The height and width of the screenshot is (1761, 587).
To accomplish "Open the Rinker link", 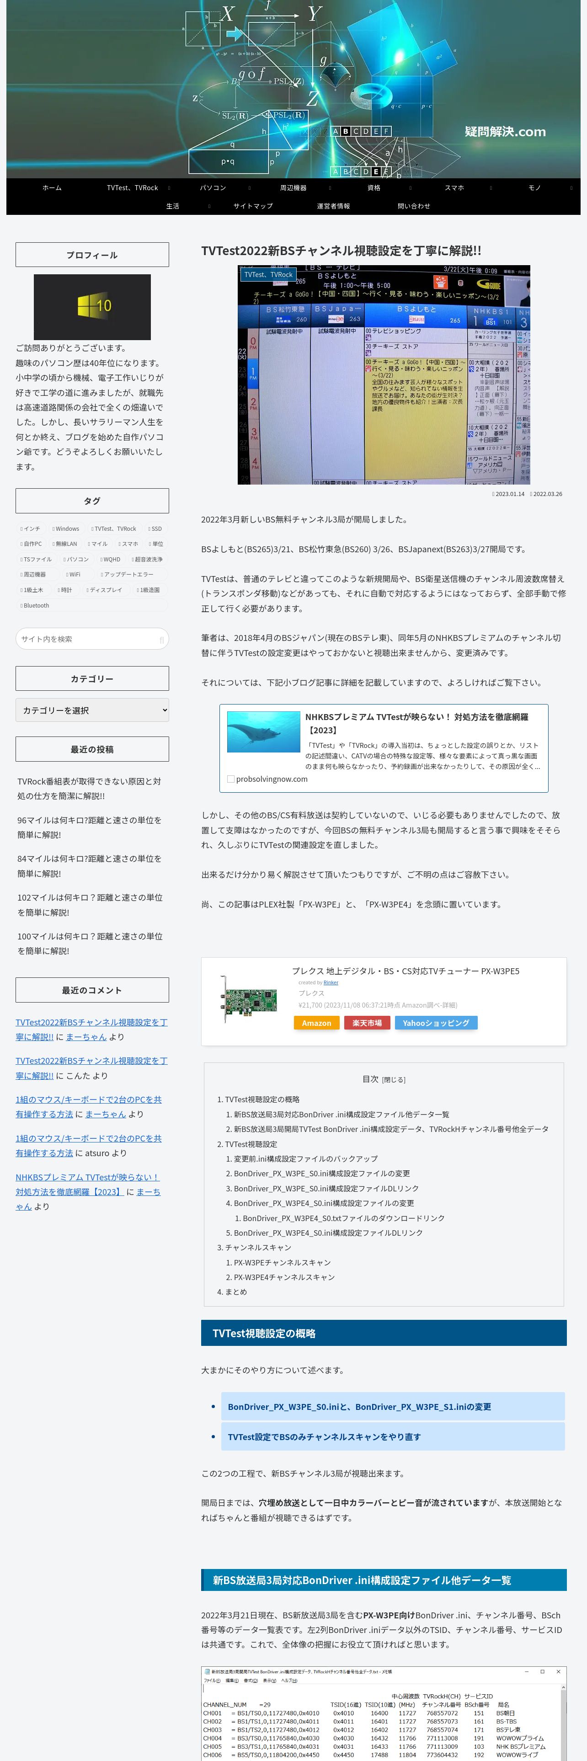I will (331, 982).
